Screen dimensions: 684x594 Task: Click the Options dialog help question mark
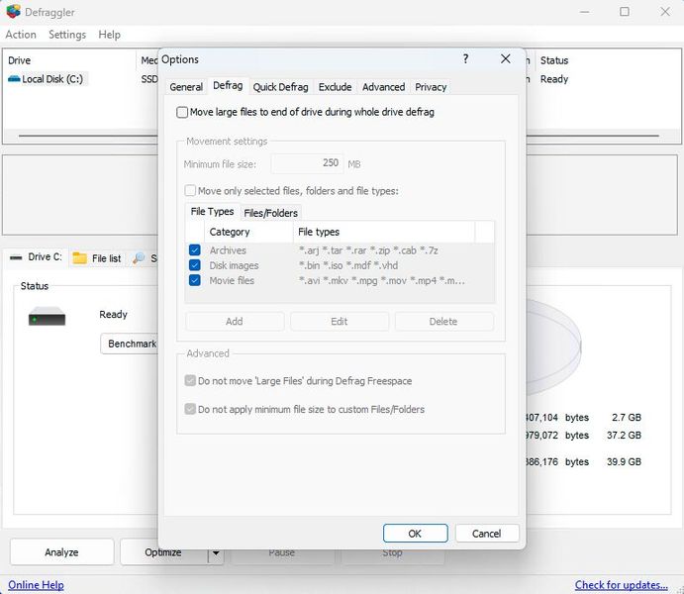(x=465, y=58)
